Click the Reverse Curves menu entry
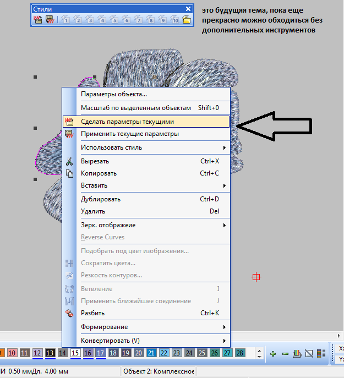344x378 pixels. [x=146, y=237]
